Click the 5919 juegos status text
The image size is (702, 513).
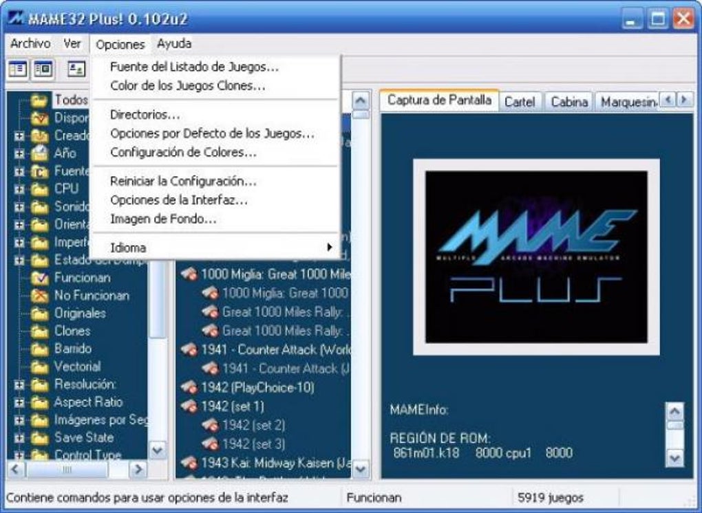(550, 497)
